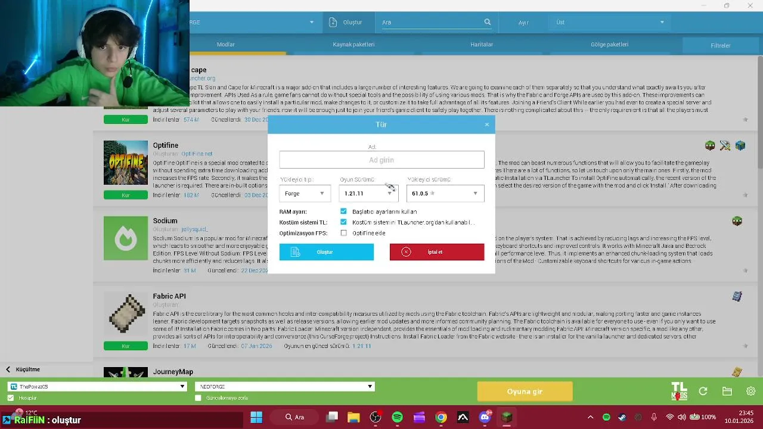Open Discord from taskbar
Image resolution: width=763 pixels, height=429 pixels.
485,417
